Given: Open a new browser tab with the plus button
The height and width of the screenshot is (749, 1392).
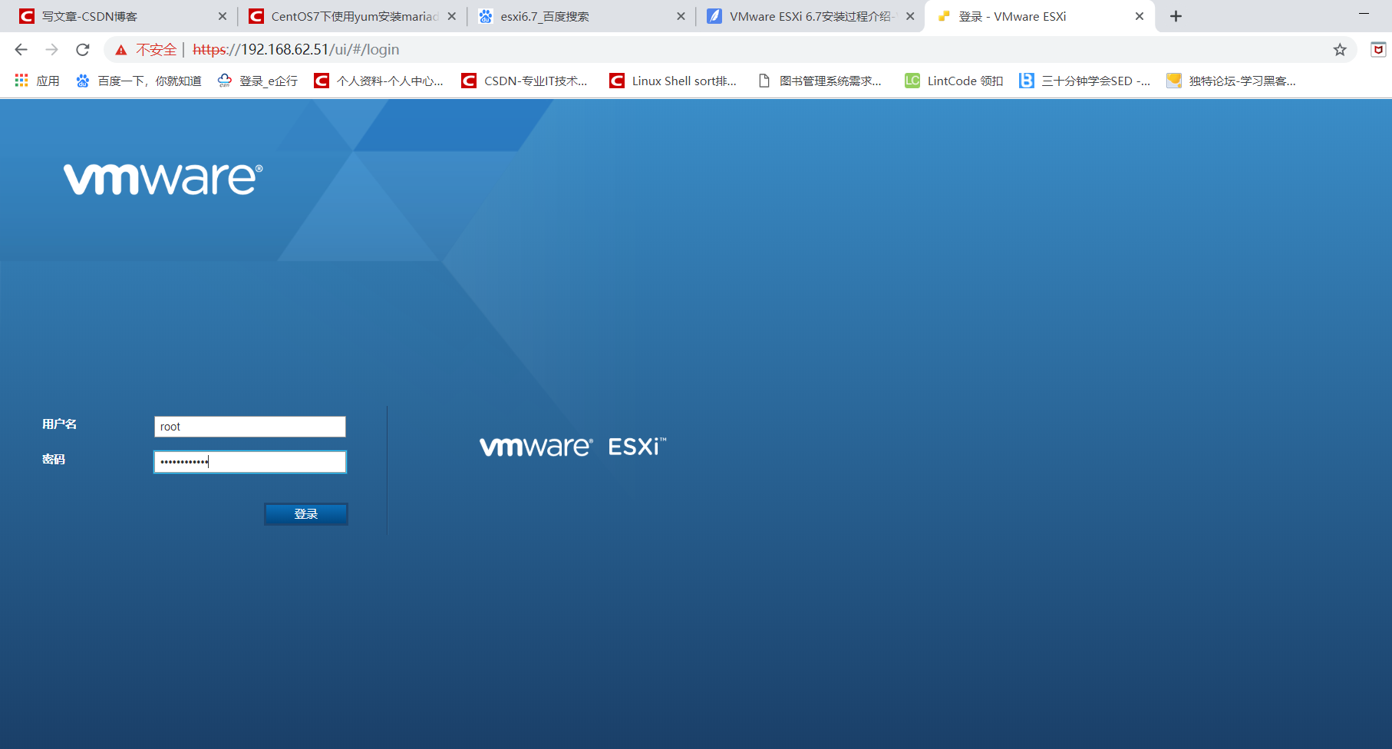Looking at the screenshot, I should 1176,15.
